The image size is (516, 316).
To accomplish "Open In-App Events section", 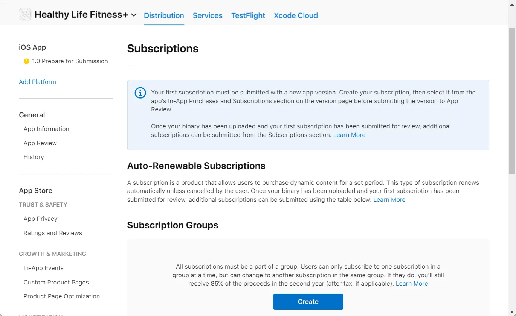I will [44, 268].
